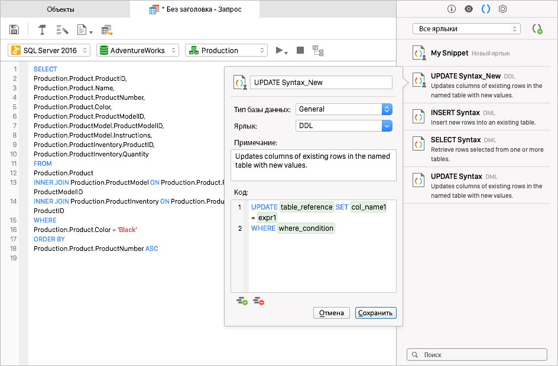
Task: Open the Все ярлыки filter dropdown
Action: 466,29
